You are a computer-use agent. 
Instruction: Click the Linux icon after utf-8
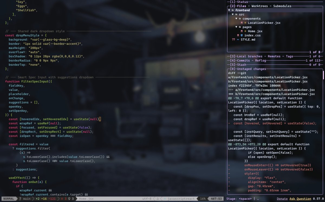[157, 199]
